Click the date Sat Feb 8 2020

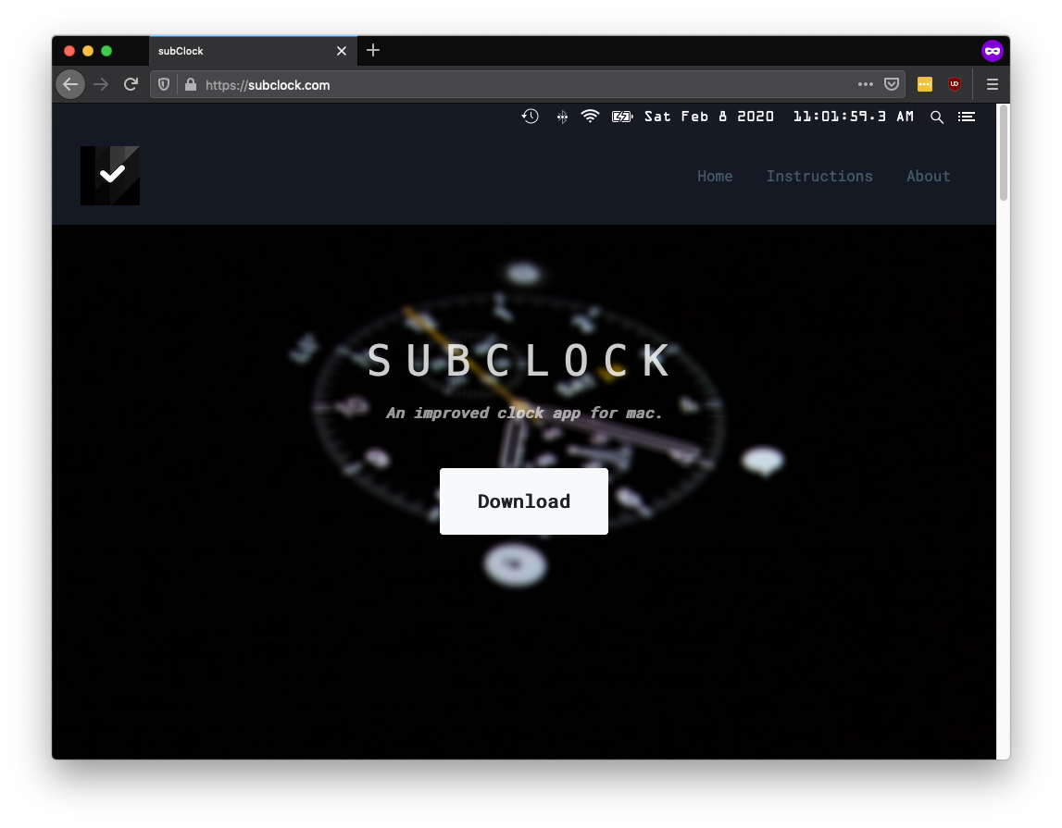click(x=709, y=117)
